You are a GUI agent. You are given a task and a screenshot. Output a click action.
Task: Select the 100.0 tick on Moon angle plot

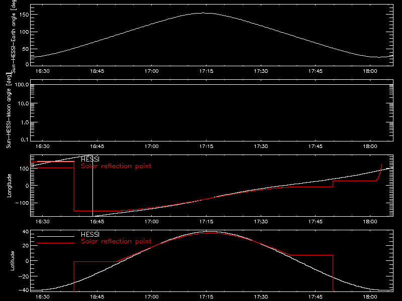(22, 84)
